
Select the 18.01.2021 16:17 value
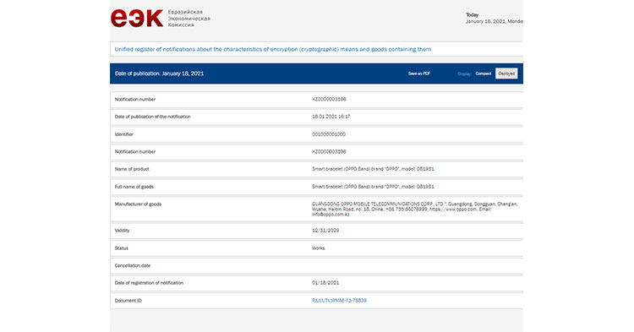tap(331, 117)
